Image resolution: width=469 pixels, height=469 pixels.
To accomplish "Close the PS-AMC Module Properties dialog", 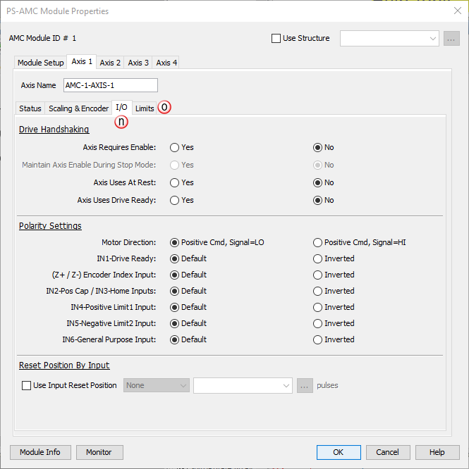I will (456, 11).
